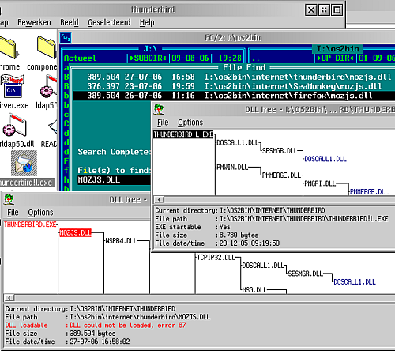Select the thunderbird!l.exe mail icon

24,164
